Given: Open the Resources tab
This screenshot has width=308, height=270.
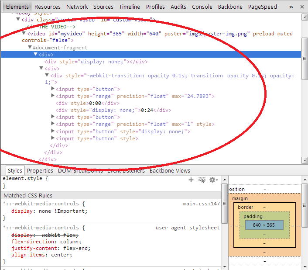Looking at the screenshot, I should (x=48, y=7).
